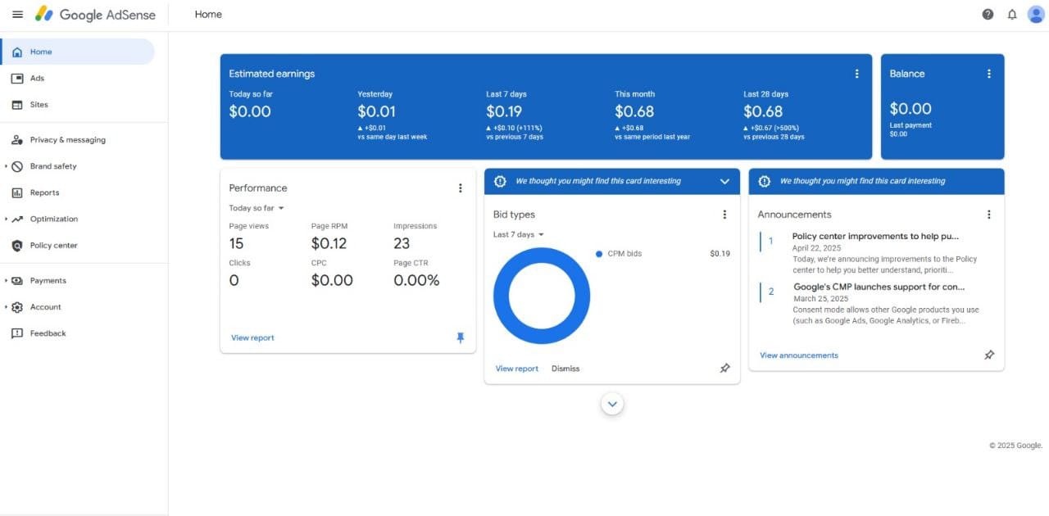Click the Last 7 days $0.19 earnings

coord(504,111)
